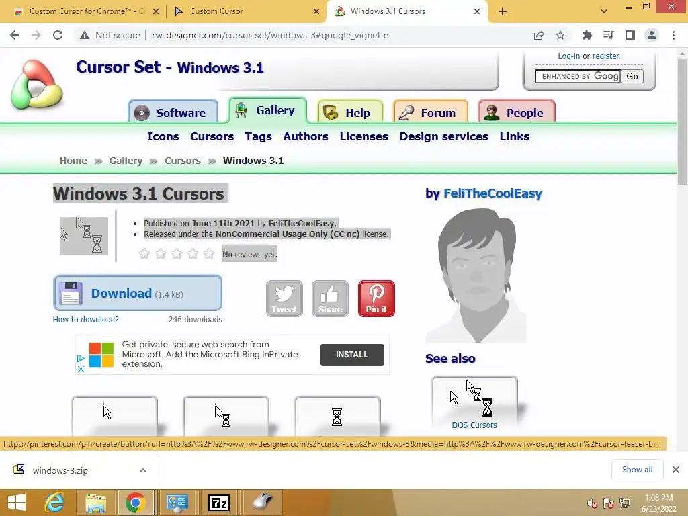The height and width of the screenshot is (516, 688).
Task: Click the RealWorld site logo
Action: point(37,85)
